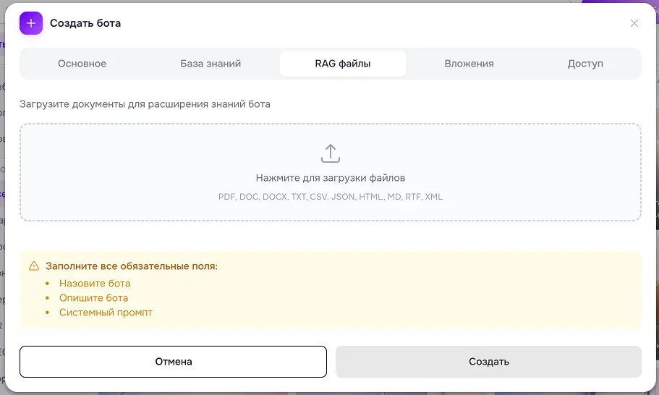Image resolution: width=659 pixels, height=395 pixels.
Task: Click the Системный промпт requirement text
Action: (106, 313)
